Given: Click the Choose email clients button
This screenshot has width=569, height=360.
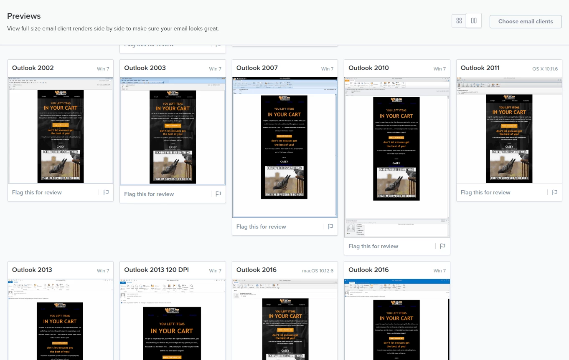Looking at the screenshot, I should [526, 21].
